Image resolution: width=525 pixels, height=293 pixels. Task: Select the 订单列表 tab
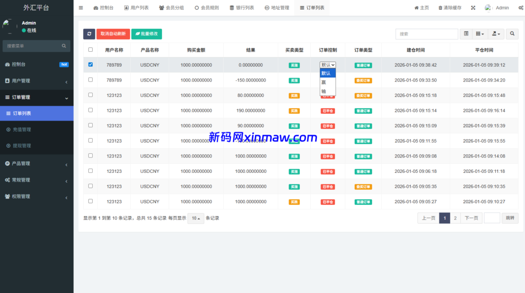312,8
